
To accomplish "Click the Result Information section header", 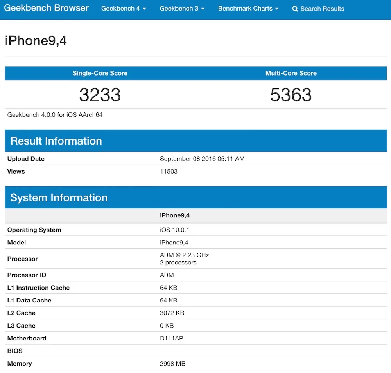I will tap(196, 141).
